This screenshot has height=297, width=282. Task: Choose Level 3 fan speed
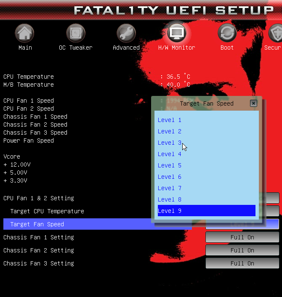207,143
